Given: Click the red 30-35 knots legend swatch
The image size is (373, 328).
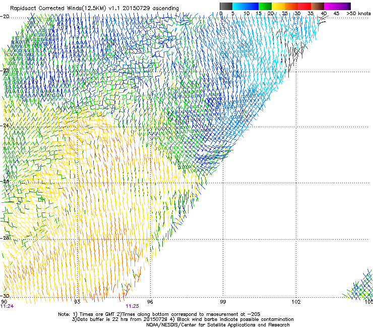Looking at the screenshot, I should click(304, 6).
